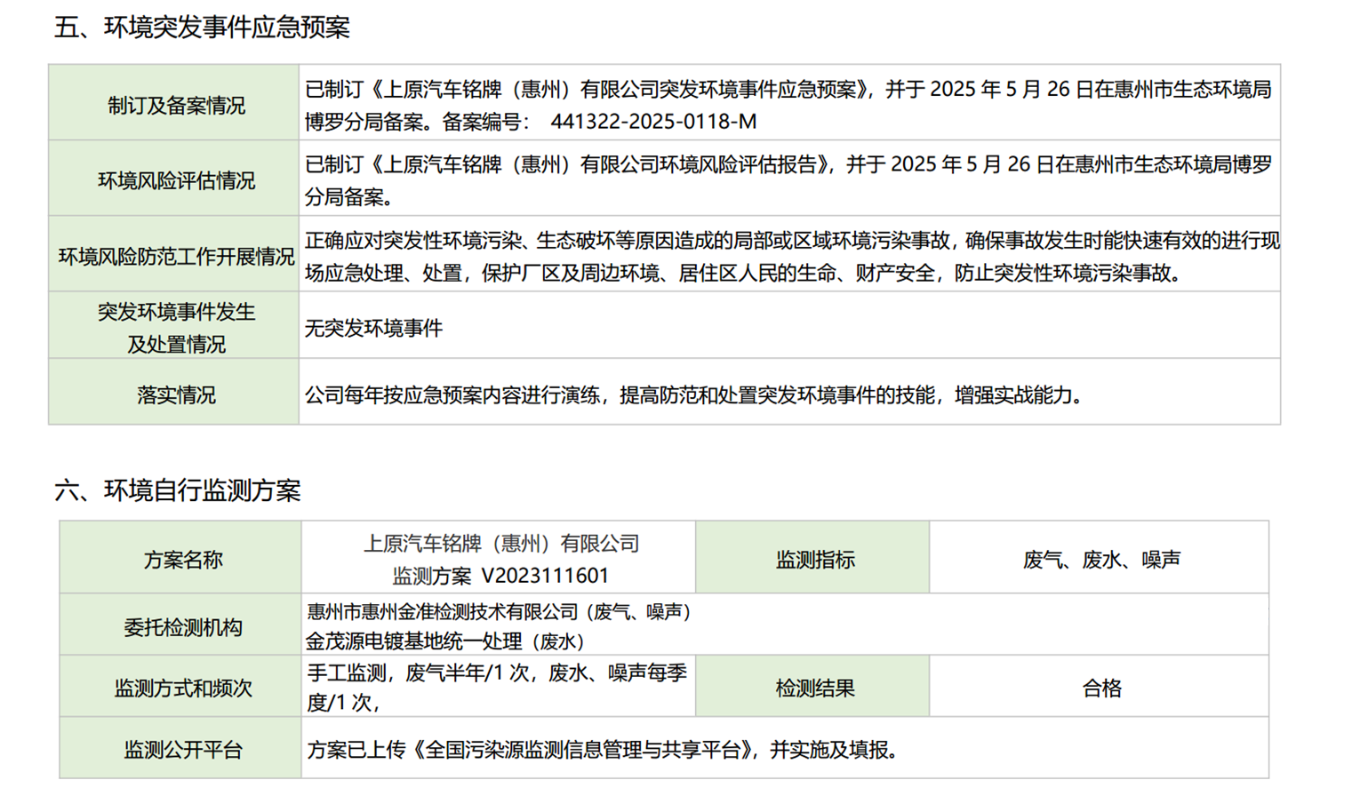1352x788 pixels.
Task: Click 金茂源电镀基地统一处理（废水） line
Action: tap(446, 641)
